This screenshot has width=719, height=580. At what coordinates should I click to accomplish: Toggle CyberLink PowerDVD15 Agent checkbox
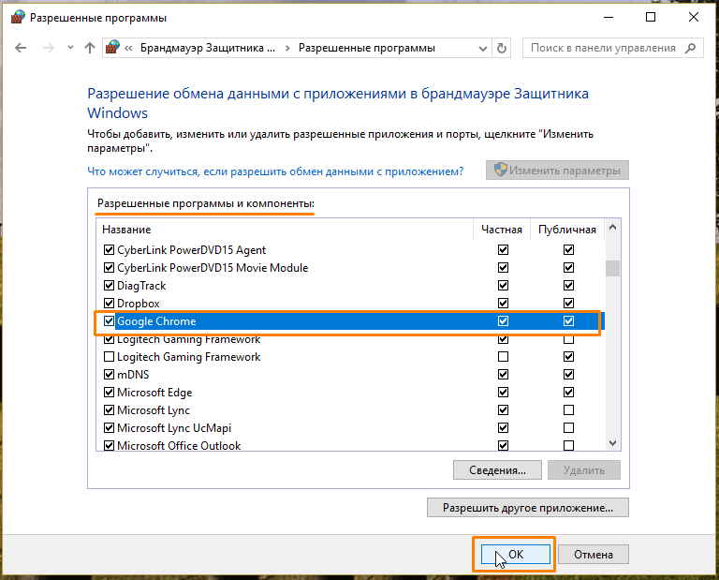[x=109, y=249]
